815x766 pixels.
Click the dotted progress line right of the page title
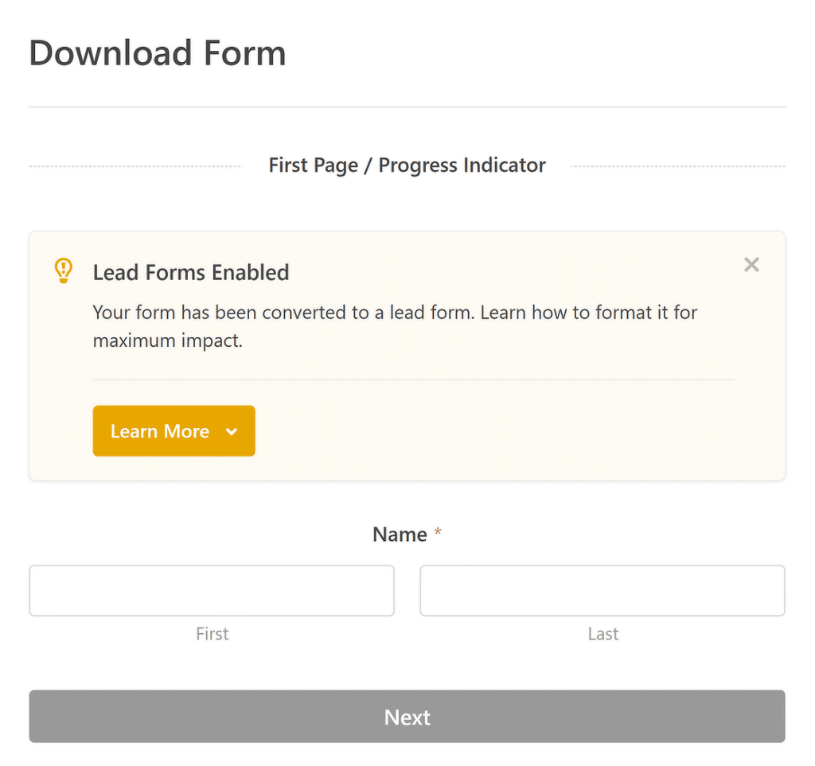pos(679,165)
